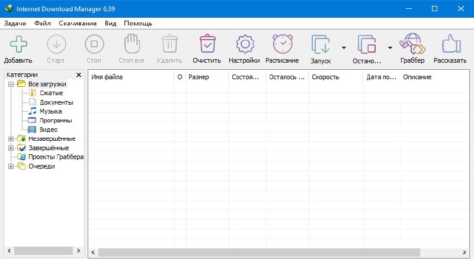Open the Скачивание menu
Viewport: 474px width, 259px height.
(x=78, y=23)
